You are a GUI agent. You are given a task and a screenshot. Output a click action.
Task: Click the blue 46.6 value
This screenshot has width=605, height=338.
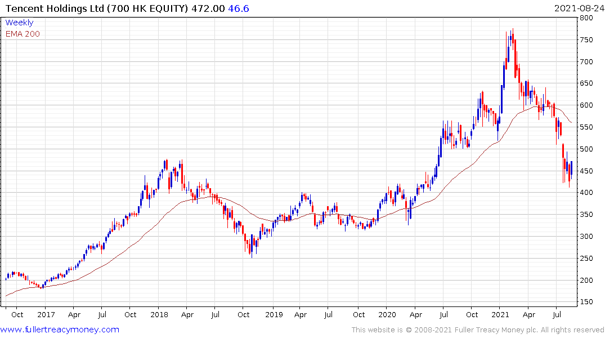pyautogui.click(x=239, y=8)
